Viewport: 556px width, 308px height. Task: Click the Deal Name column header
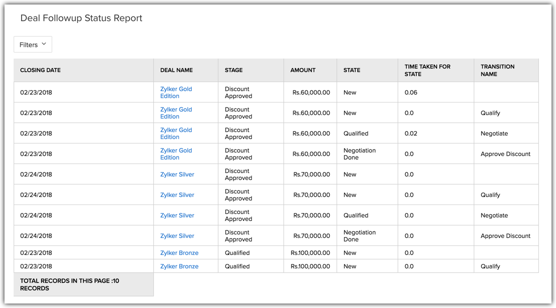click(x=176, y=70)
